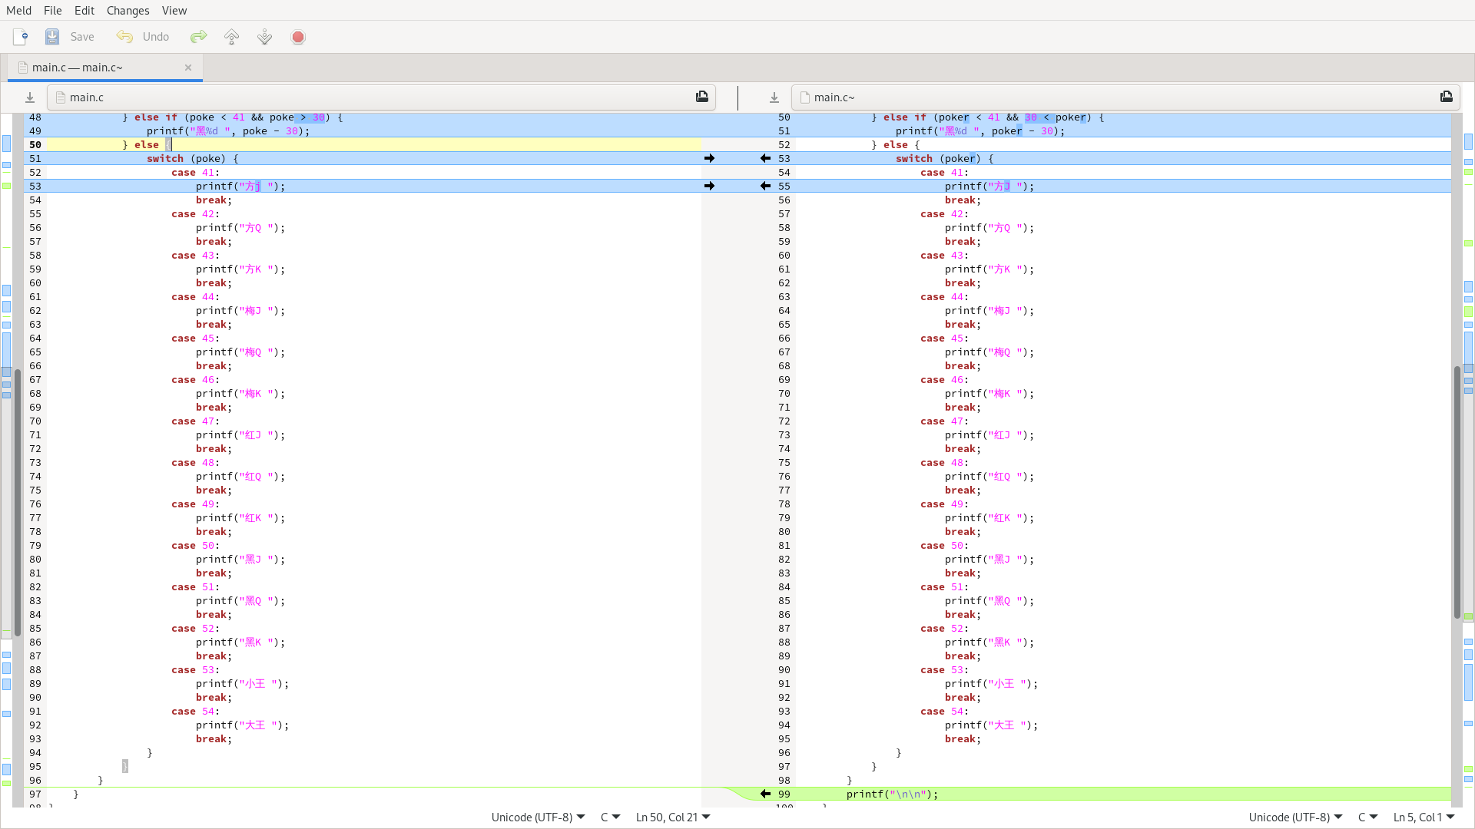
Task: Open right Ln 5, Col 1 position dropdown
Action: pos(1424,817)
